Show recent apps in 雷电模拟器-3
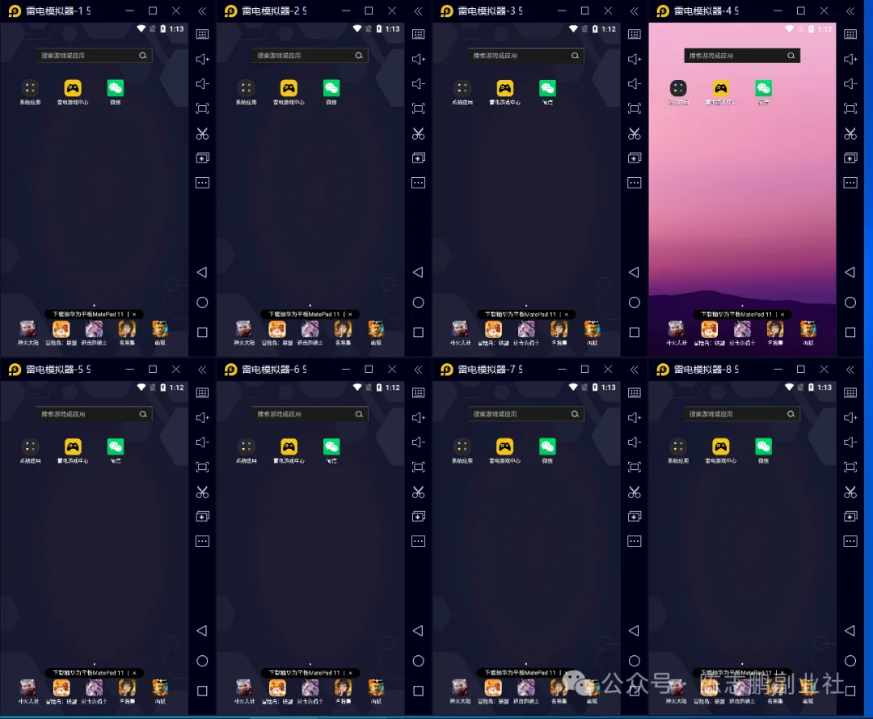 [635, 332]
